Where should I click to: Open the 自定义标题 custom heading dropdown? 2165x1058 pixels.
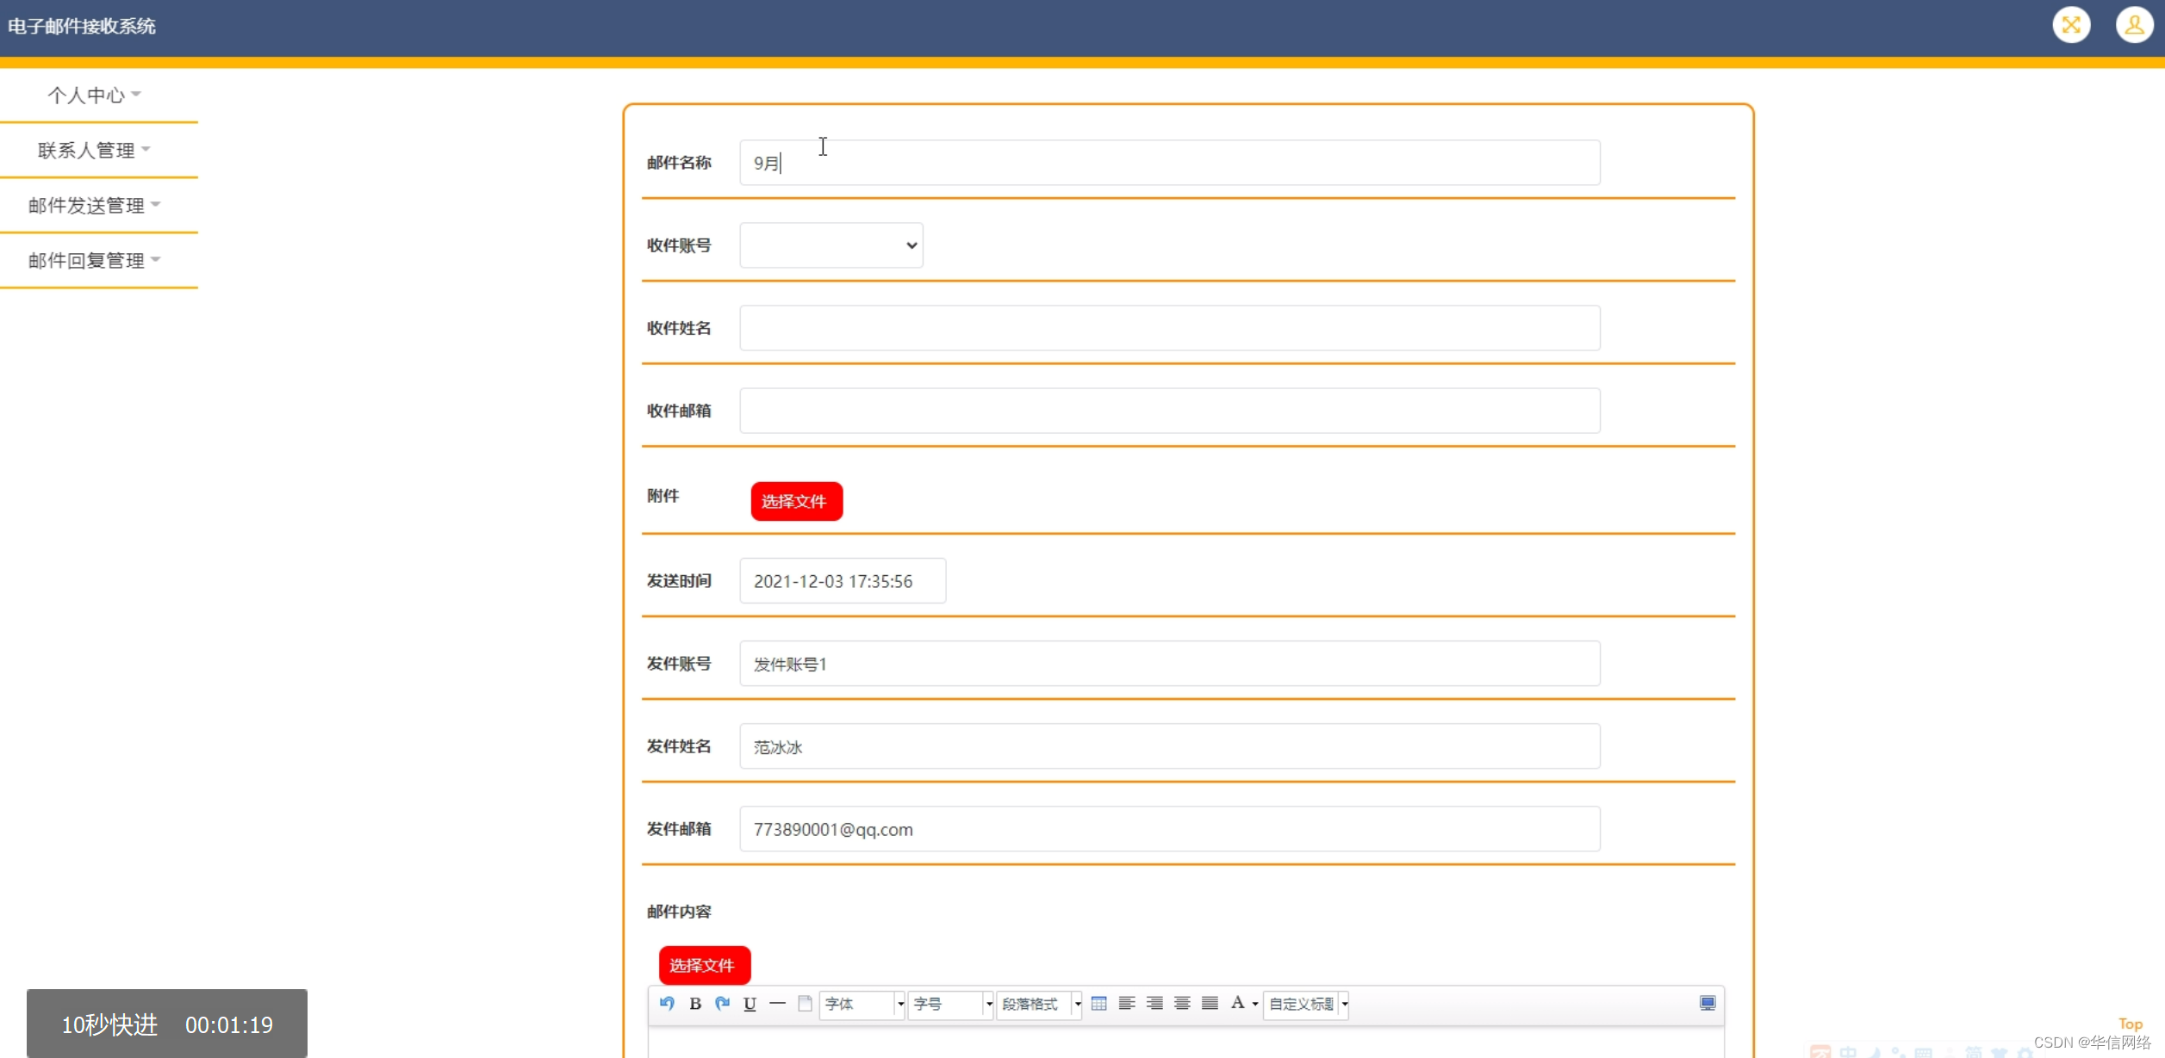[1305, 1004]
